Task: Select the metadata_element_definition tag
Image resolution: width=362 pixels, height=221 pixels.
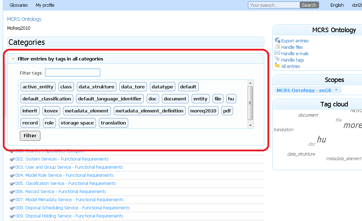Action: 149,111
